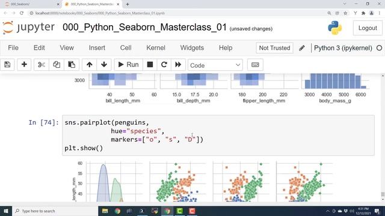Click the Type here to search taskbar box
The image size is (385, 216).
55,211
